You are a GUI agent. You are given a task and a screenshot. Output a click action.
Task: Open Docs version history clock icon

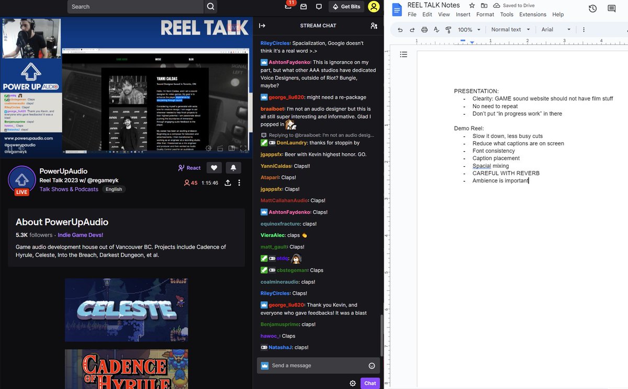[592, 9]
